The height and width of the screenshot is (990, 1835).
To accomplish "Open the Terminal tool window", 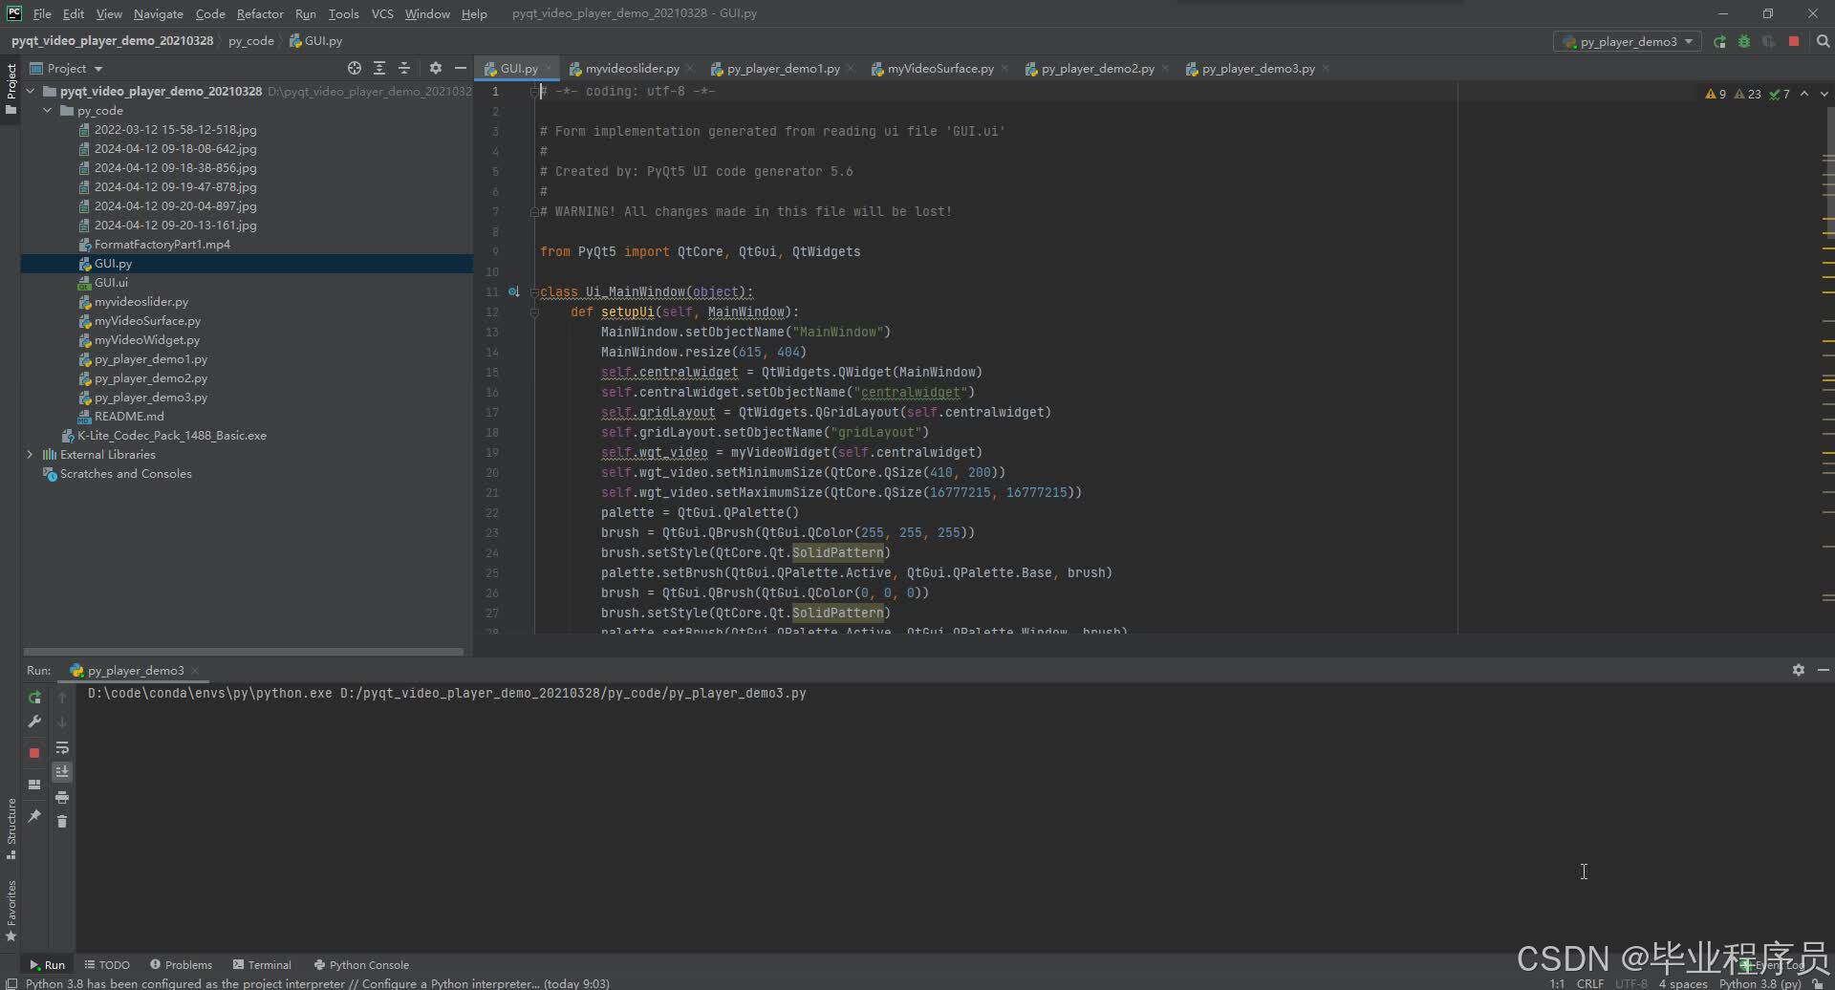I will pos(263,965).
